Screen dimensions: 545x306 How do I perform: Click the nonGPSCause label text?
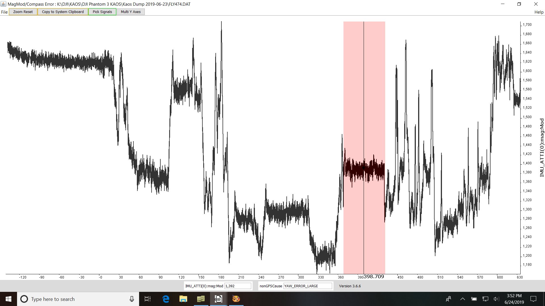click(x=271, y=286)
